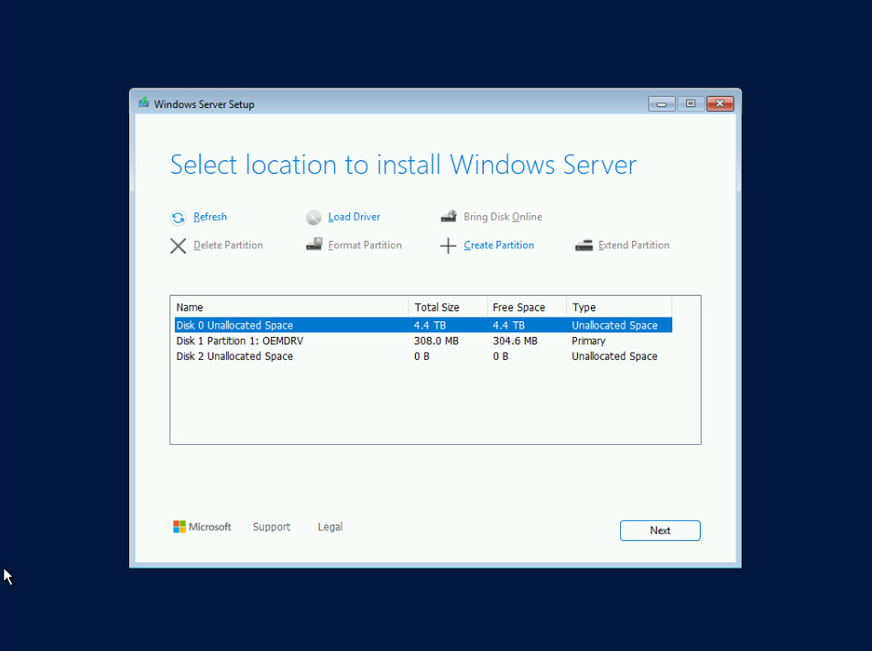
Task: Click the Delete Partition X icon
Action: coord(179,245)
